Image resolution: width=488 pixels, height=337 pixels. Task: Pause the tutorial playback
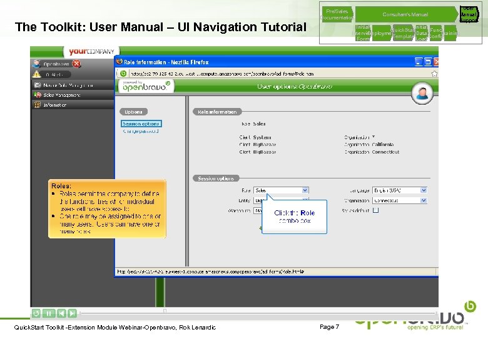pyautogui.click(x=49, y=313)
